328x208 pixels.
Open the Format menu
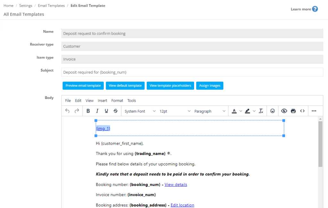coord(117,100)
